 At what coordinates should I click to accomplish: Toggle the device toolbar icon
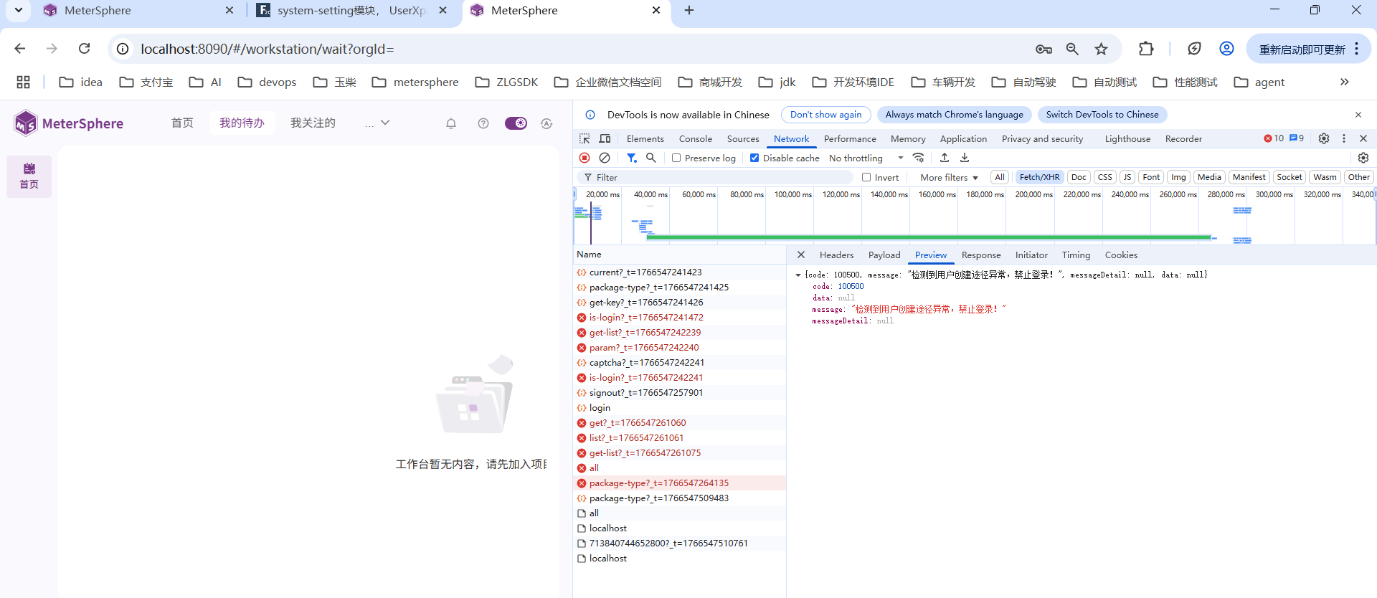click(605, 138)
